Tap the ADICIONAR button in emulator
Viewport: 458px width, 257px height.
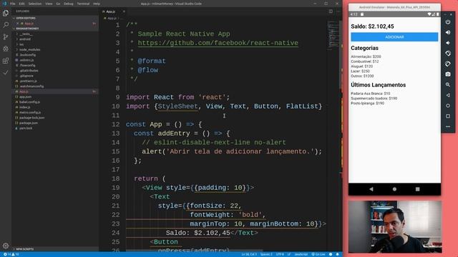pos(394,37)
